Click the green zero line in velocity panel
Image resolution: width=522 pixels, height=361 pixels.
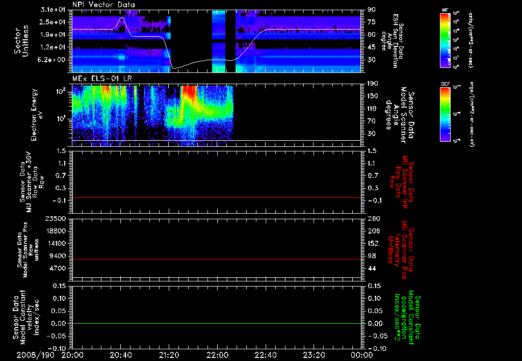click(217, 323)
